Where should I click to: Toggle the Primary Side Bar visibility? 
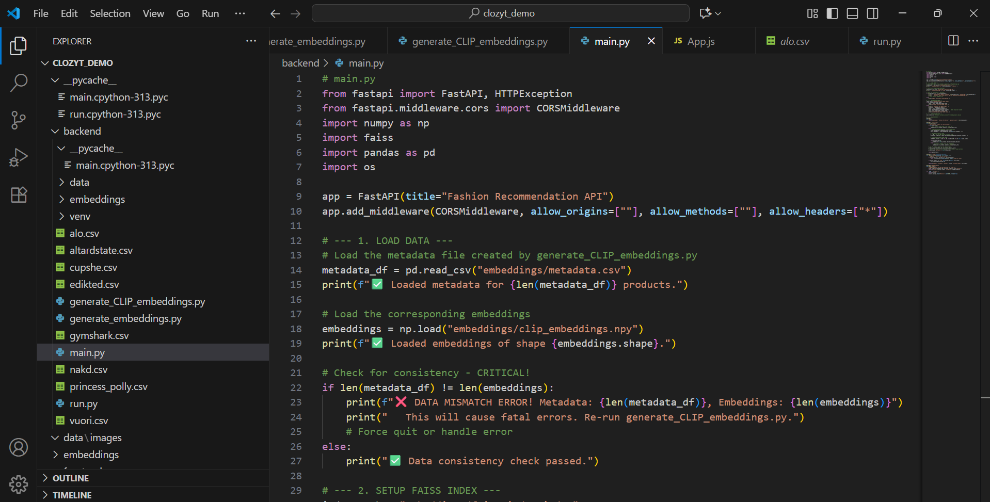(x=832, y=13)
